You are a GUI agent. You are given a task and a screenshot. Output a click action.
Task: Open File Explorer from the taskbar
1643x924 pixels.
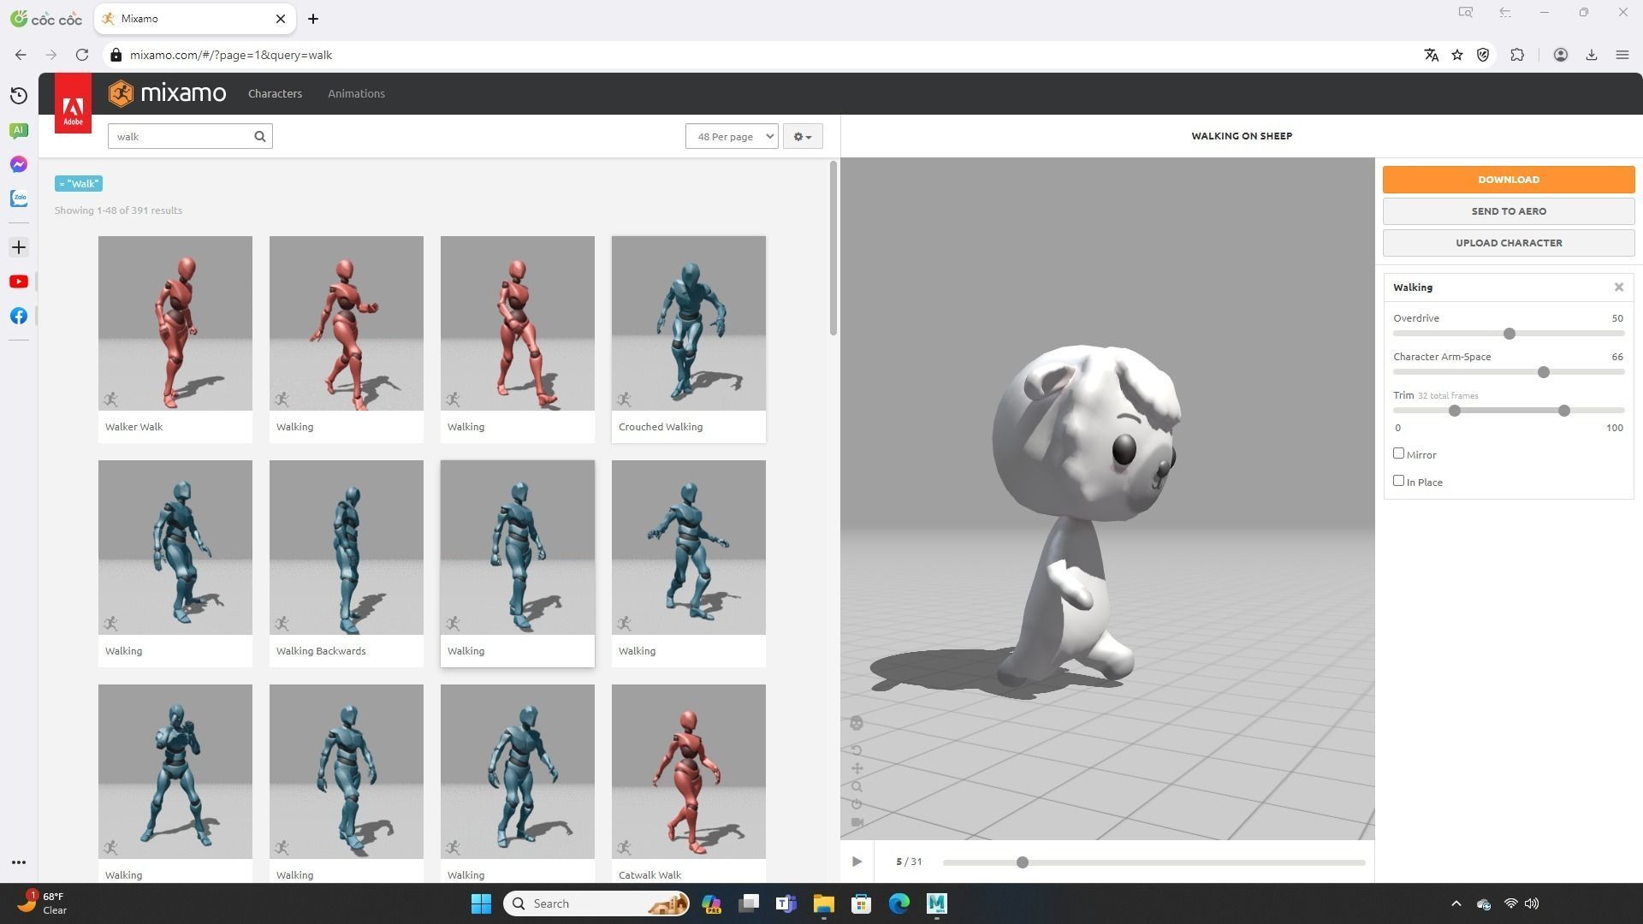pyautogui.click(x=823, y=903)
